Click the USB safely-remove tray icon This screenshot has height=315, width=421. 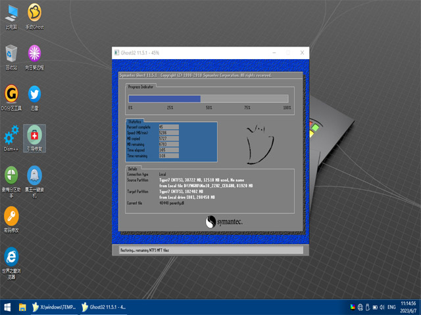click(x=368, y=307)
